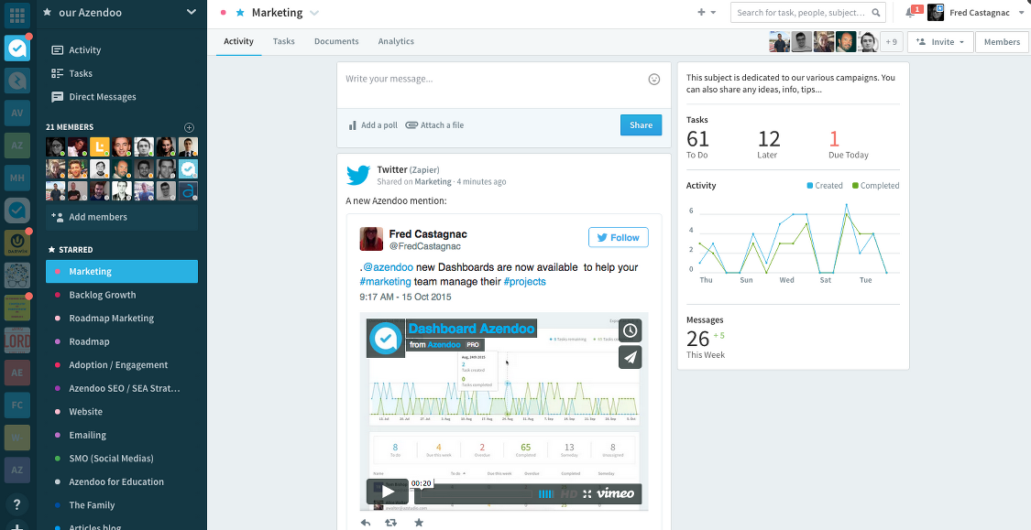Open the Marketing subject dropdown chevron
This screenshot has height=530, width=1031.
point(314,13)
